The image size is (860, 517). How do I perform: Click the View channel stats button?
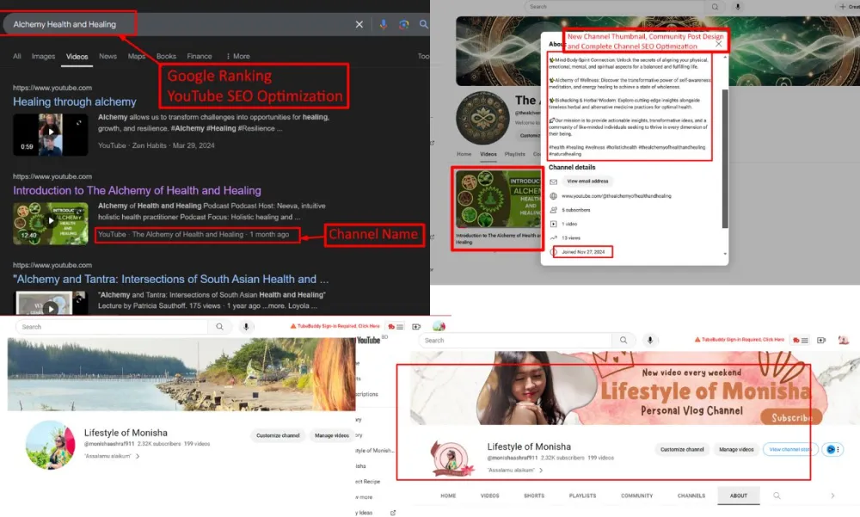[789, 450]
